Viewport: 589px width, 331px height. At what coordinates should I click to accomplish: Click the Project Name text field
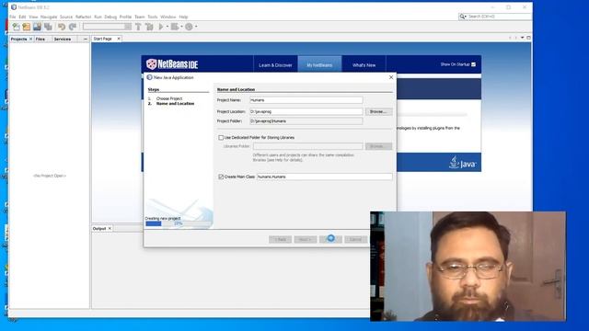[x=306, y=100]
